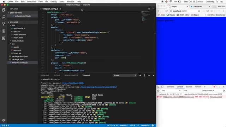
Task: Collapse the OPEN EDITORS section
Action: [16, 13]
